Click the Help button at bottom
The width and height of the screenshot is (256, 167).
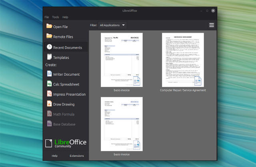(54, 156)
